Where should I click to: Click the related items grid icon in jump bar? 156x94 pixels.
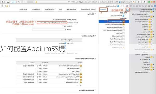127,6
